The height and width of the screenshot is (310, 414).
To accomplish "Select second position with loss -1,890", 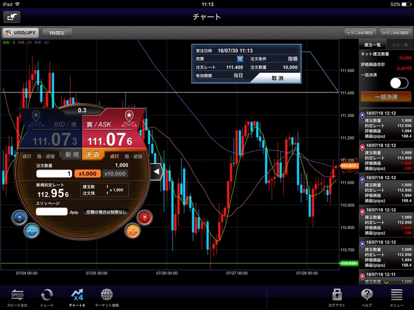I will coord(386,157).
